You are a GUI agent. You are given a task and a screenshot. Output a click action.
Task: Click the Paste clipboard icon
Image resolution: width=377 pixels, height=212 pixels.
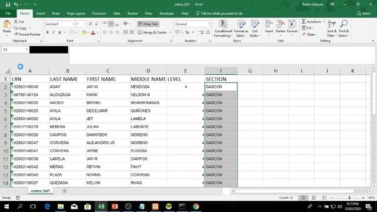click(x=7, y=25)
